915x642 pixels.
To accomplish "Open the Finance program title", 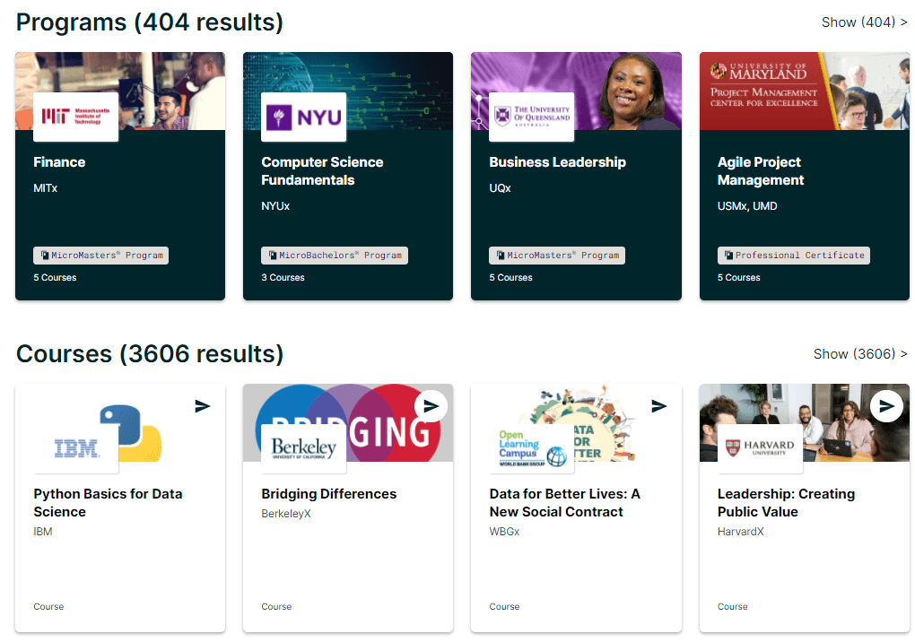I will (59, 162).
